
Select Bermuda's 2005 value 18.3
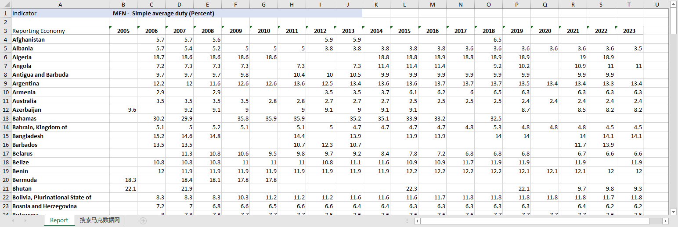click(123, 180)
